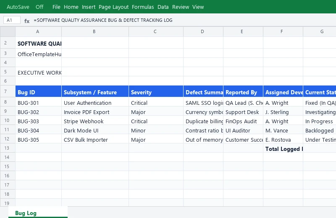
Task: Select column A header
Action: (38, 31)
